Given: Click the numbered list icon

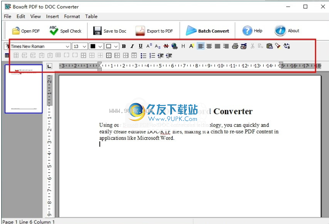Looking at the screenshot, I should coord(152,56).
